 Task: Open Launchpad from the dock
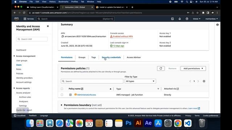pos(40,123)
